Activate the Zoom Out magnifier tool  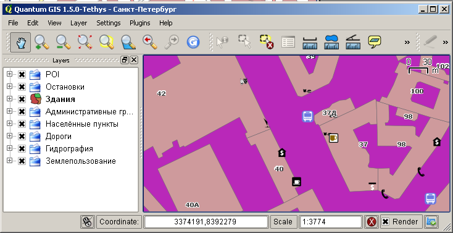click(x=64, y=42)
